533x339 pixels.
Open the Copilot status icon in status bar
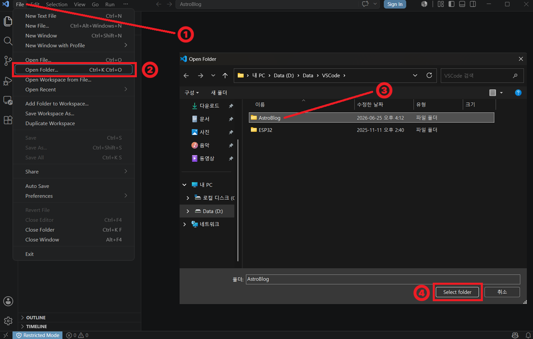click(515, 335)
